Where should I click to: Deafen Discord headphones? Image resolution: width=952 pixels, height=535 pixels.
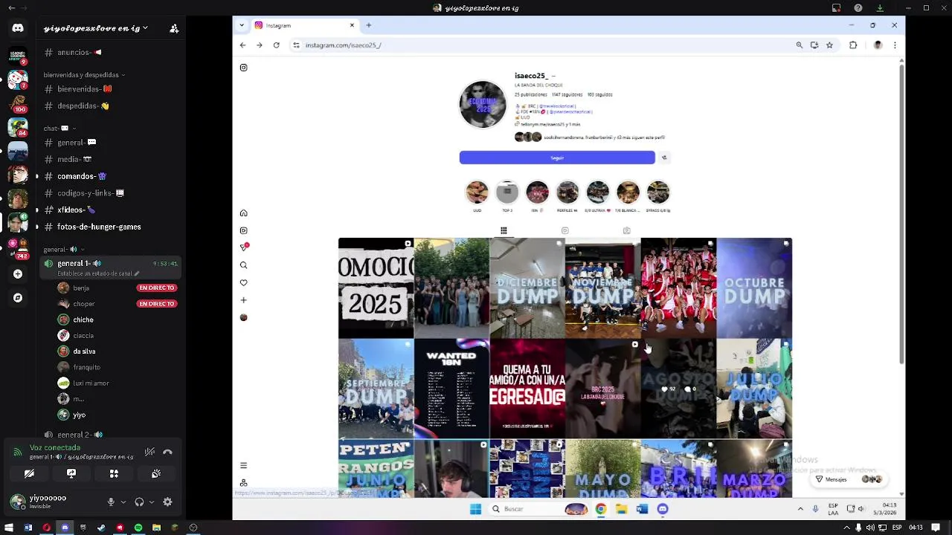coord(139,502)
